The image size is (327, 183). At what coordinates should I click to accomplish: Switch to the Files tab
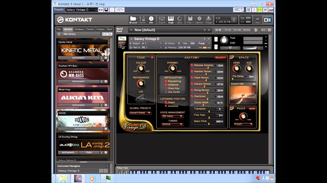pos(59,29)
